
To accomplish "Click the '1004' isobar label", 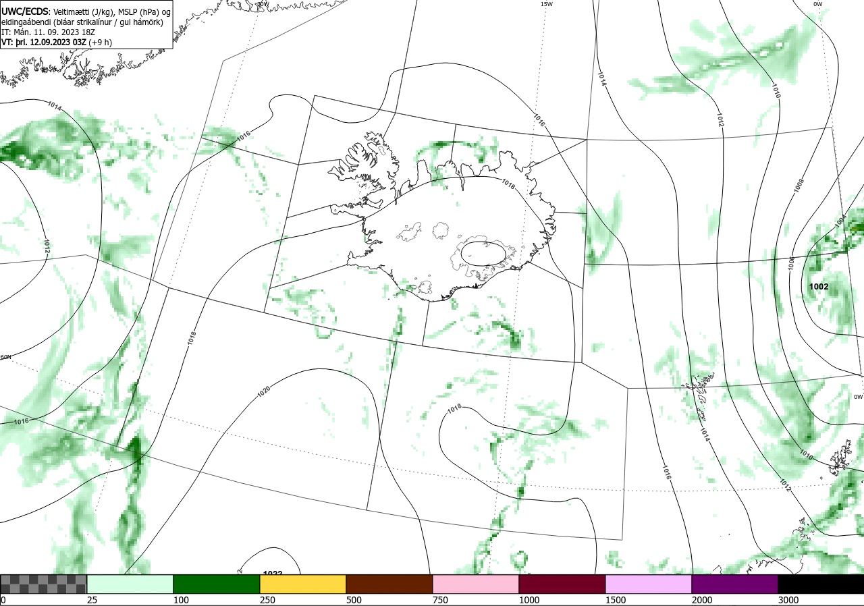I will pos(840,220).
